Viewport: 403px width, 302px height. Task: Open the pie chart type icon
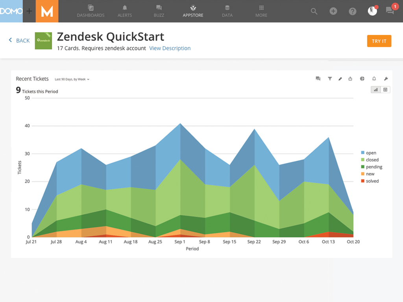pyautogui.click(x=362, y=79)
